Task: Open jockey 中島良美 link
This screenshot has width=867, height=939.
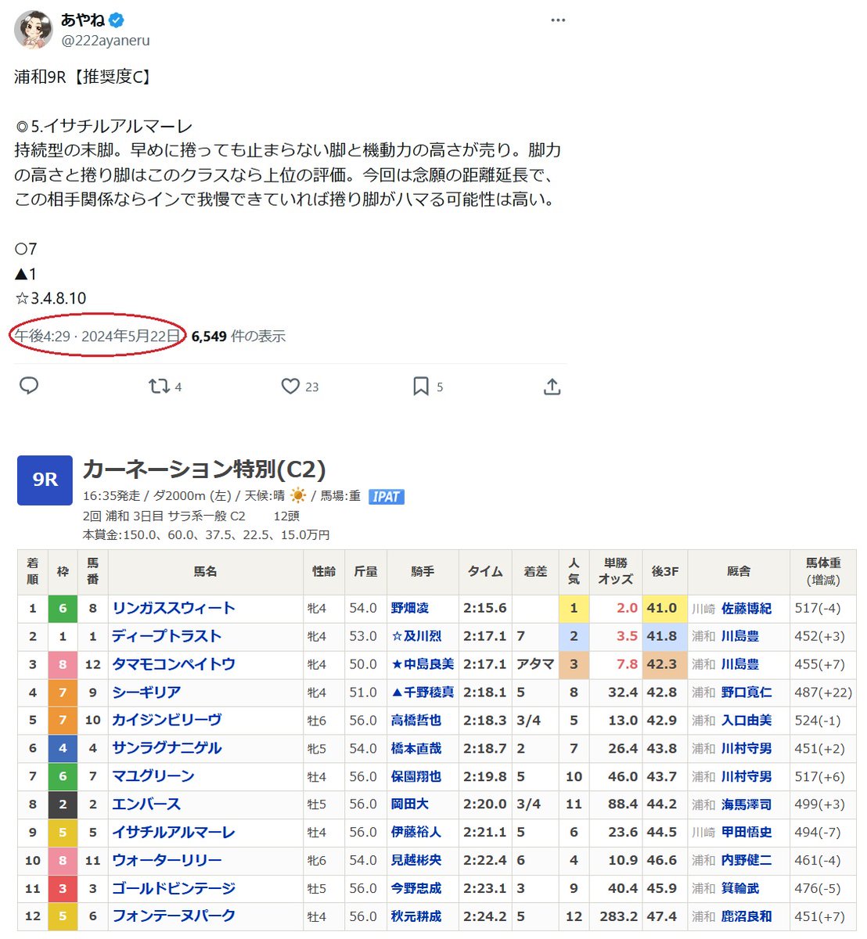Action: tap(429, 664)
